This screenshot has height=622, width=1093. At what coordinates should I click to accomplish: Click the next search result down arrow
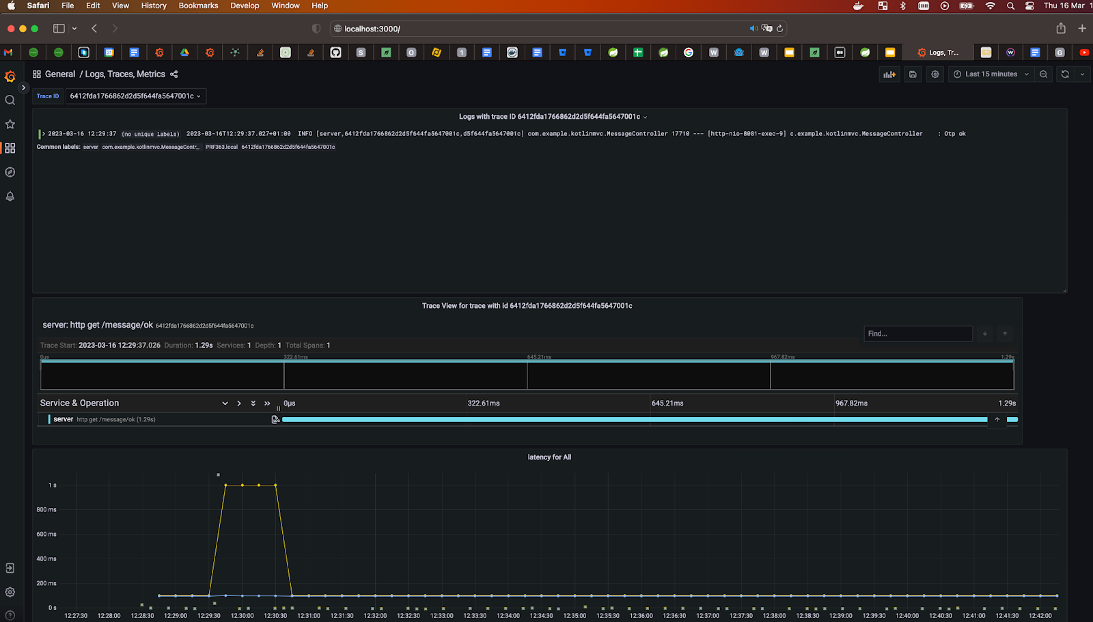point(984,334)
